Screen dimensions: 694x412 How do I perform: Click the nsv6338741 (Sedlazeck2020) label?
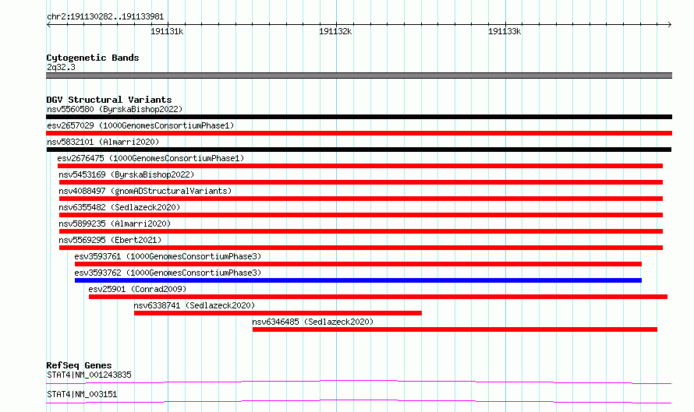tap(194, 305)
